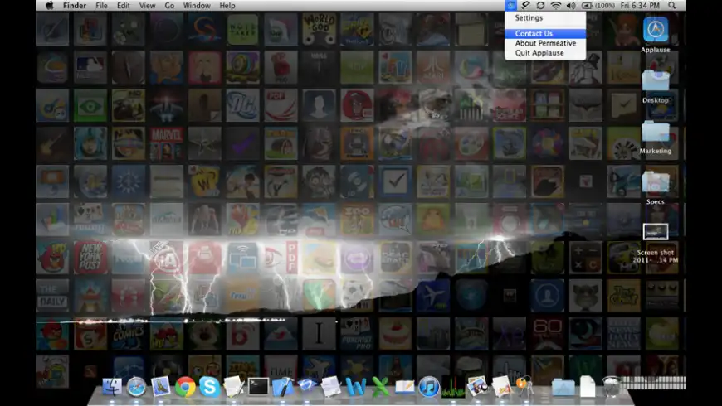Click the battery status indicator
722x406 pixels.
click(598, 6)
